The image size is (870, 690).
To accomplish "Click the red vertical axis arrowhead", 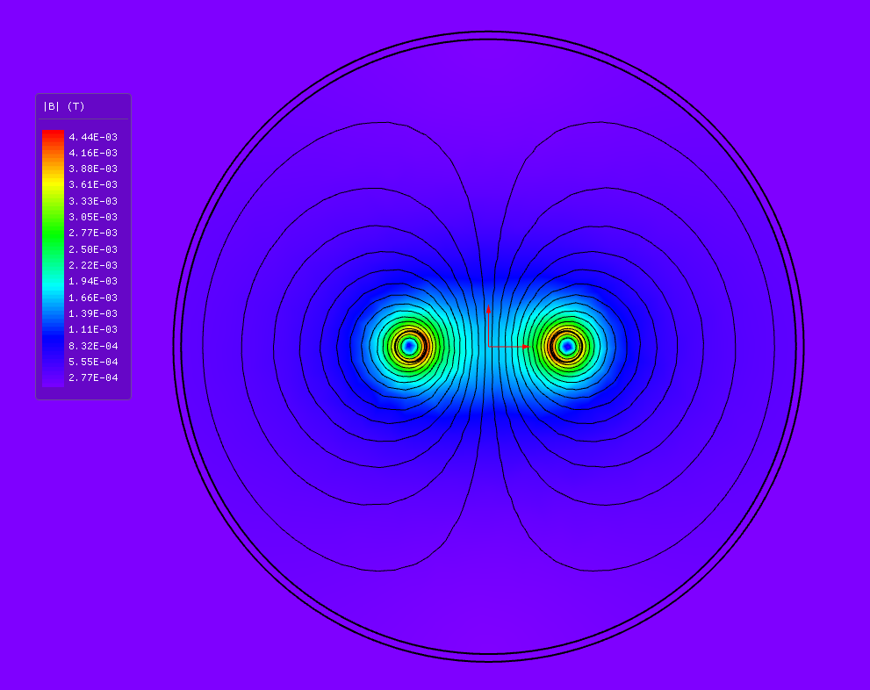I will pyautogui.click(x=489, y=309).
